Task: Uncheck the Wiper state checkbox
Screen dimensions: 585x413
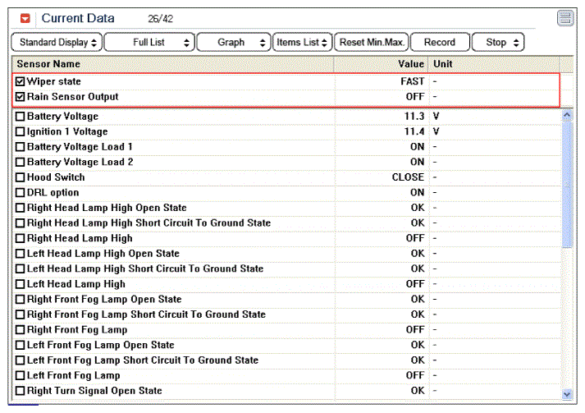Action: point(21,81)
